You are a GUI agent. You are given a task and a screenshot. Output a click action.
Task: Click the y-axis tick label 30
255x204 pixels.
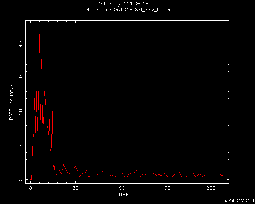(x=21, y=78)
